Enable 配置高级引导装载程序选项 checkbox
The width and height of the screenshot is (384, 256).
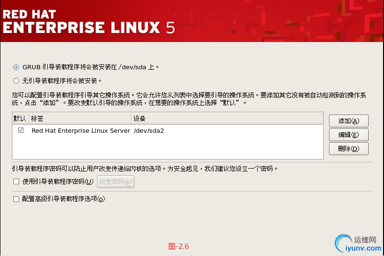[16, 199]
